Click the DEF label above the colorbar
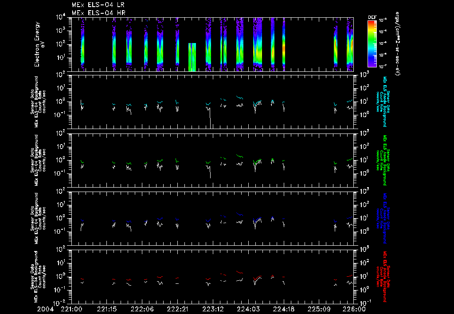 (372, 17)
